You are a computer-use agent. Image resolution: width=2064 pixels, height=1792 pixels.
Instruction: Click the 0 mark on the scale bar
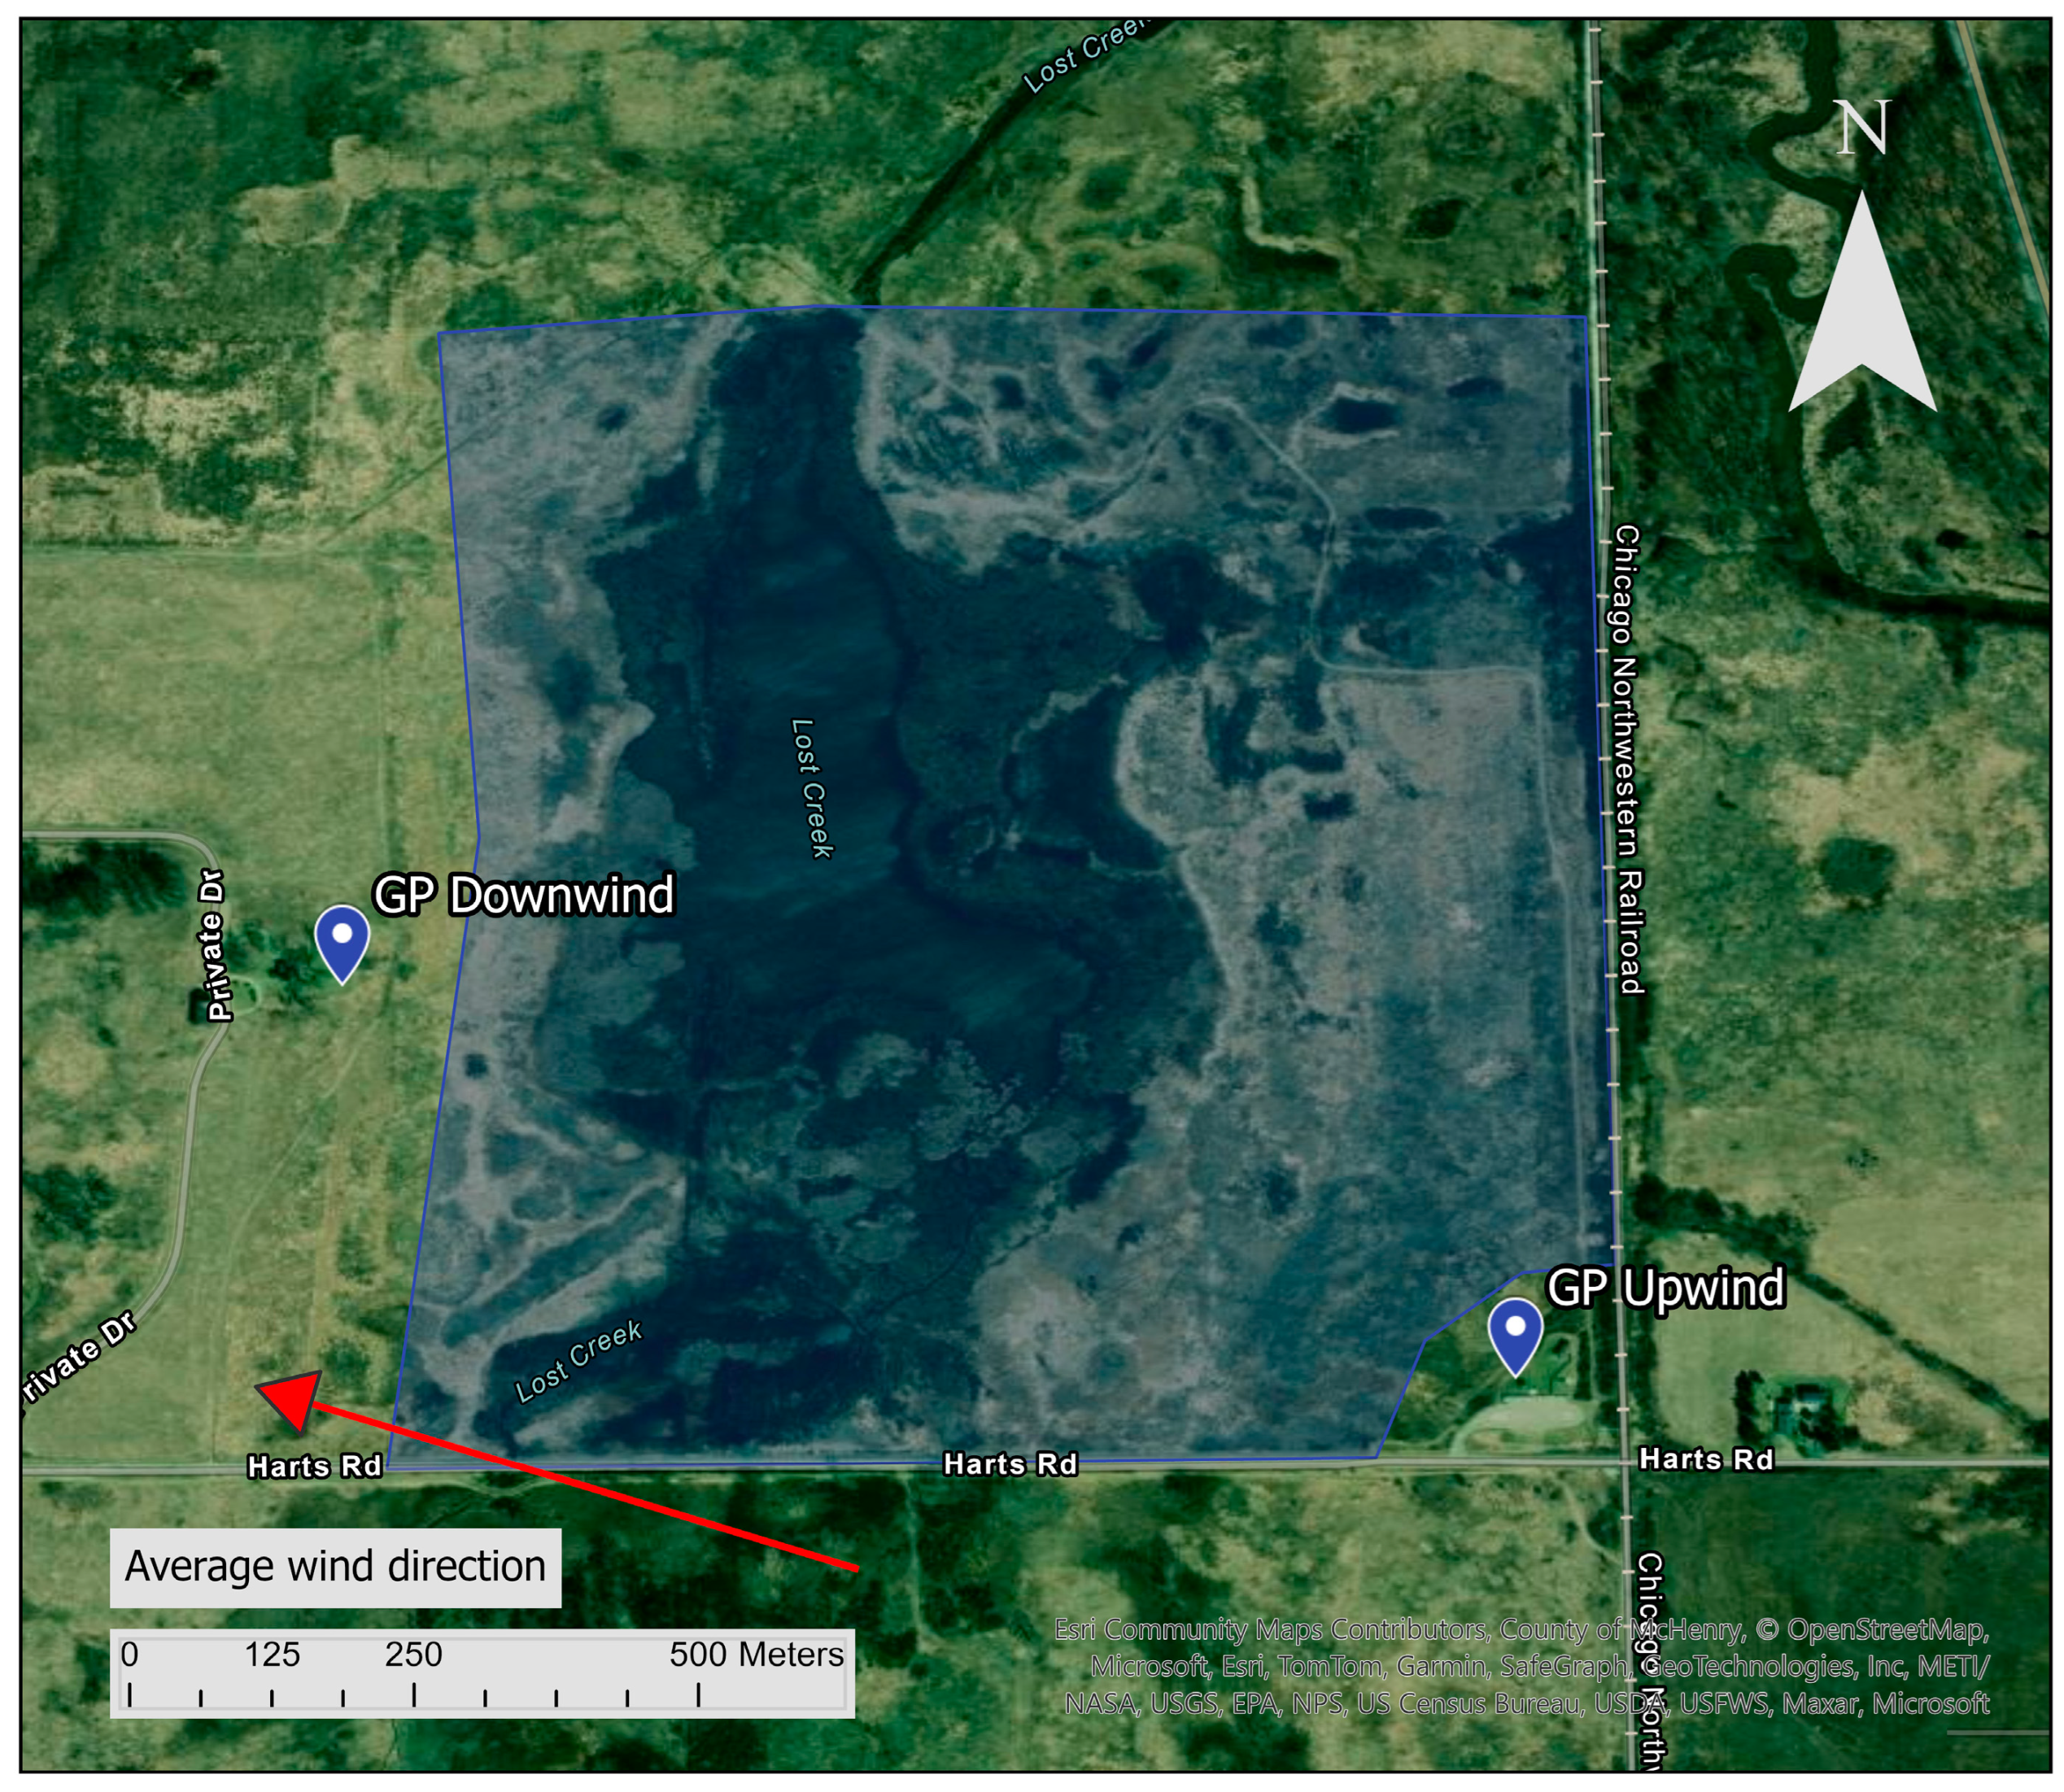pos(130,1654)
